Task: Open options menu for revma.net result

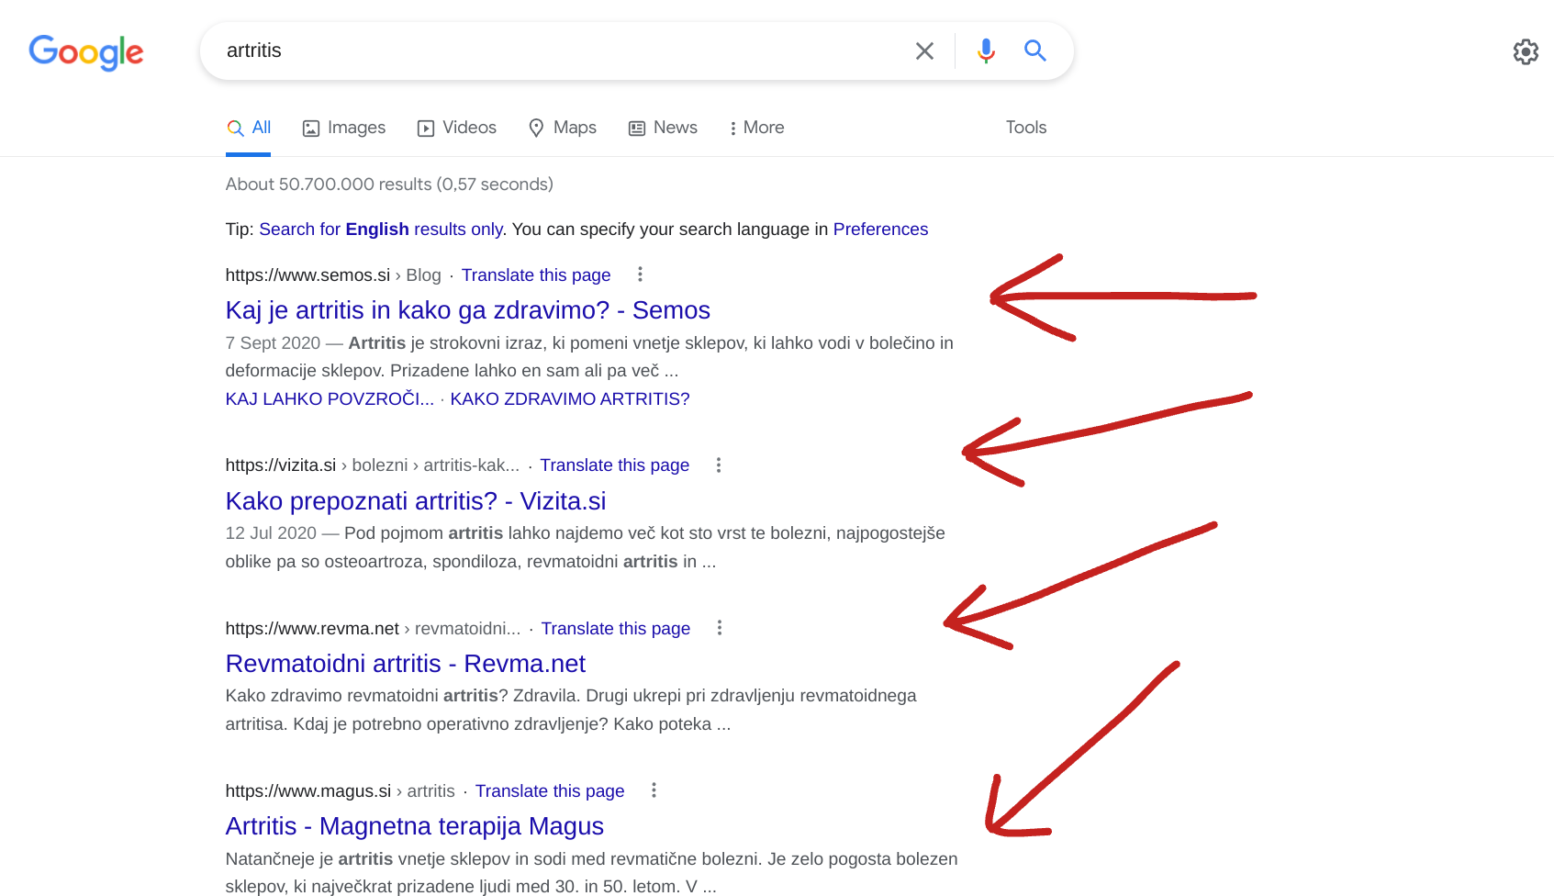Action: tap(720, 628)
